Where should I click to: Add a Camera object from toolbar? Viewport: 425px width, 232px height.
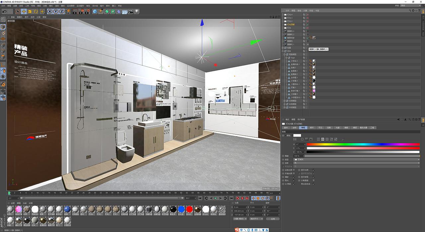[x=130, y=12]
